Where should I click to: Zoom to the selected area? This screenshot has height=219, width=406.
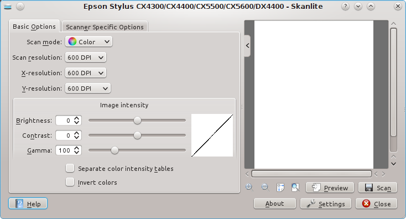[x=280, y=187]
